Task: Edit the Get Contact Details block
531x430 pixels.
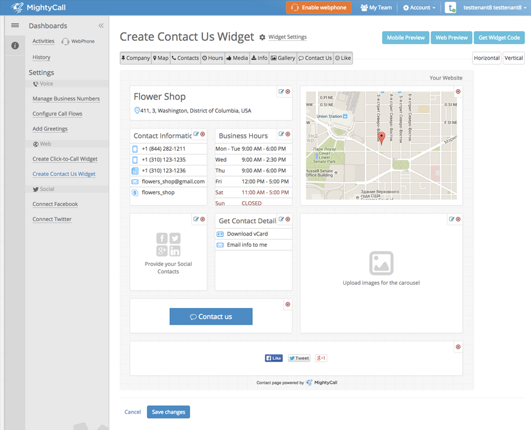Action: (281, 219)
